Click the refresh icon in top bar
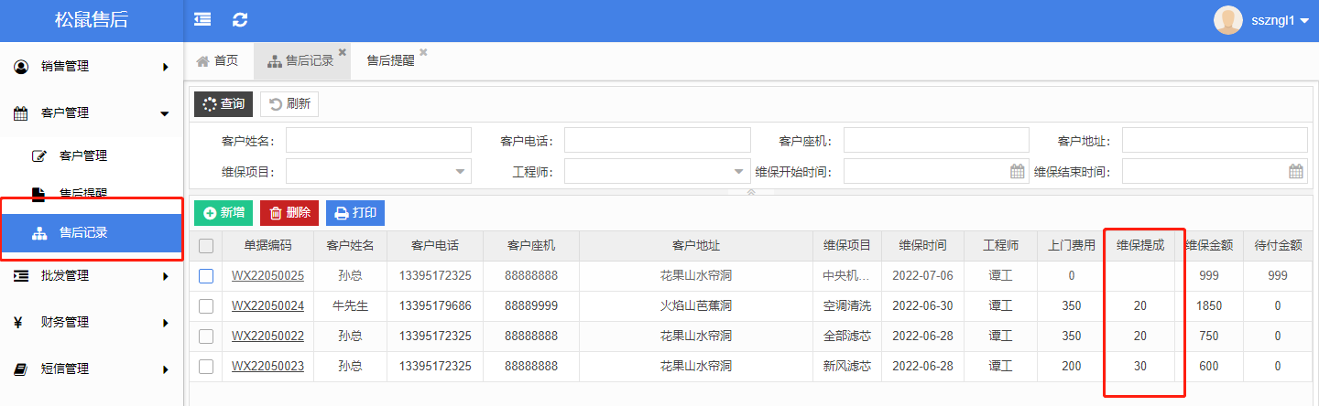The image size is (1319, 406). [240, 19]
